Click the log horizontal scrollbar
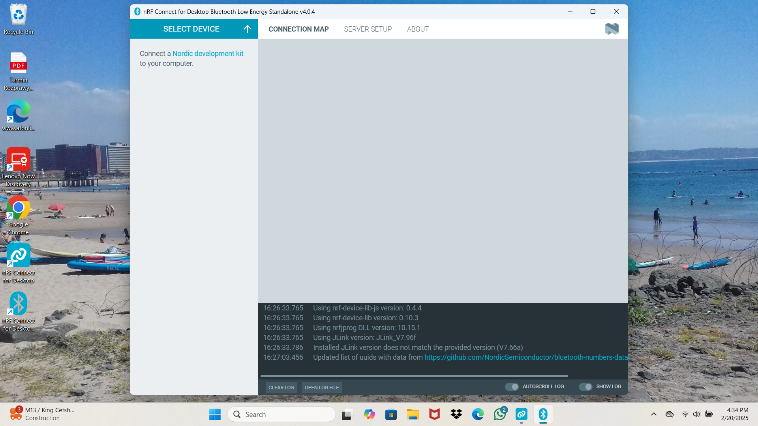Screen dimensions: 758x426 [x=414, y=376]
